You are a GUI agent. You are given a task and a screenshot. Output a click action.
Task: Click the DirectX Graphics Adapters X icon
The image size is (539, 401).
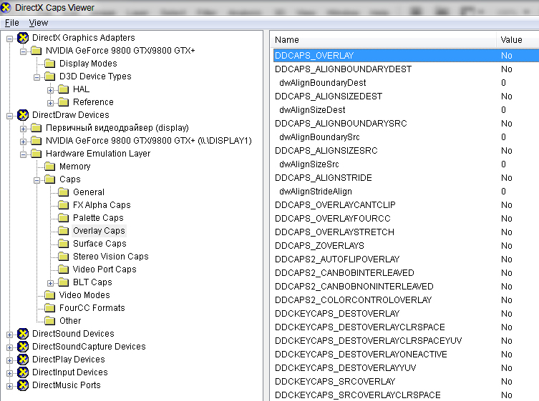pyautogui.click(x=23, y=38)
